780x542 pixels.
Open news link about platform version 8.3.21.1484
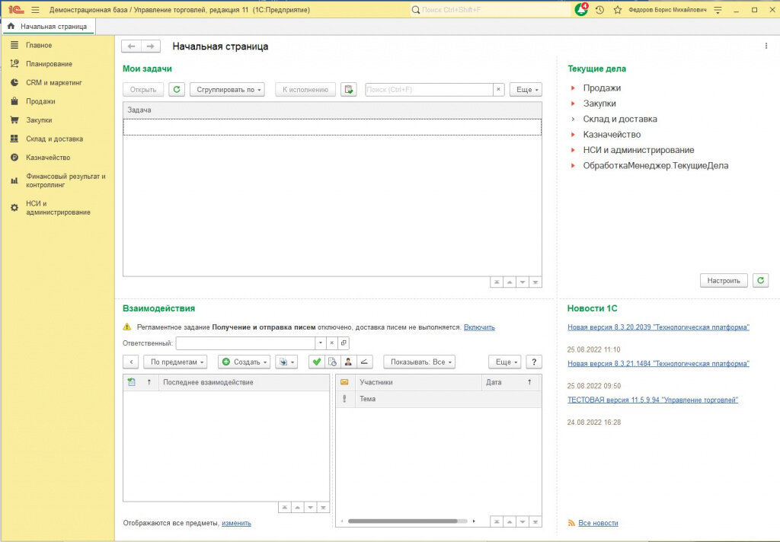(x=658, y=363)
